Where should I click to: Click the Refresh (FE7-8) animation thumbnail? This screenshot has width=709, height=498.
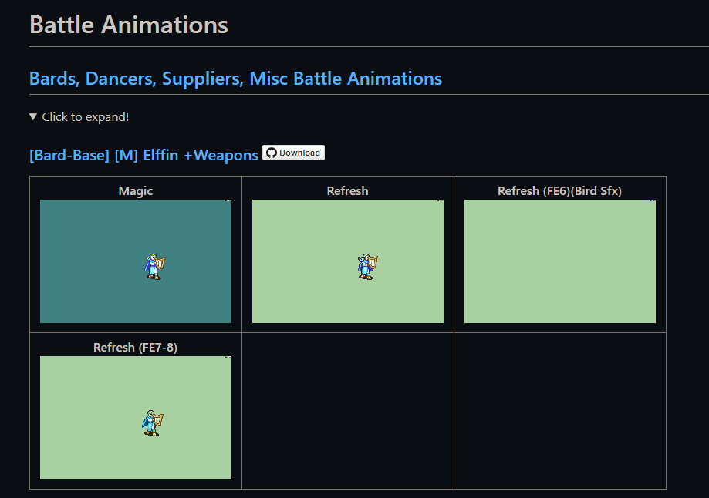136,418
